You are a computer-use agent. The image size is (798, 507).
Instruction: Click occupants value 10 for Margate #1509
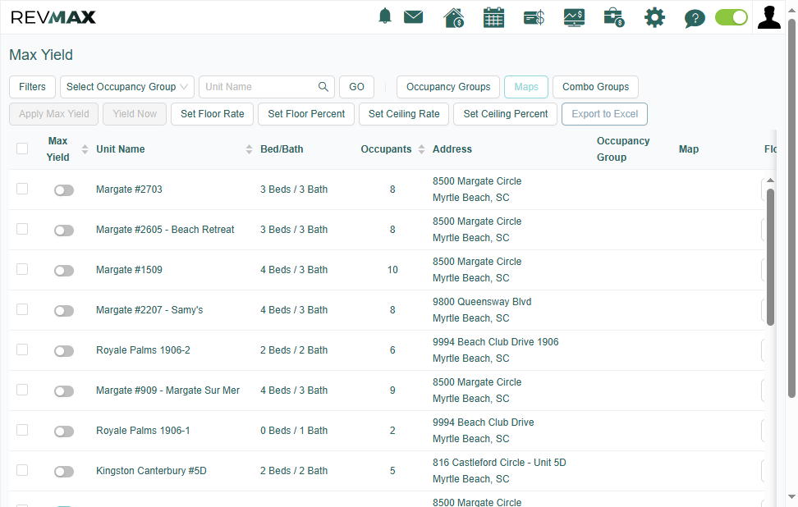[392, 270]
